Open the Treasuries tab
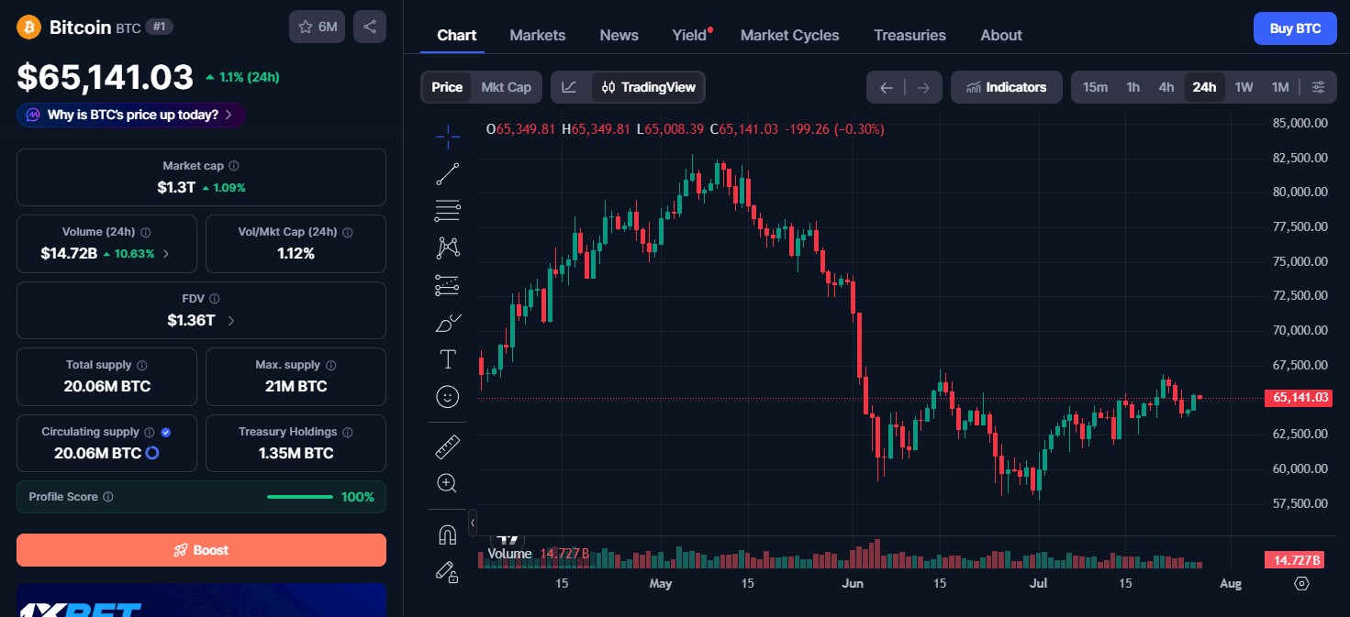This screenshot has height=617, width=1350. tap(909, 35)
